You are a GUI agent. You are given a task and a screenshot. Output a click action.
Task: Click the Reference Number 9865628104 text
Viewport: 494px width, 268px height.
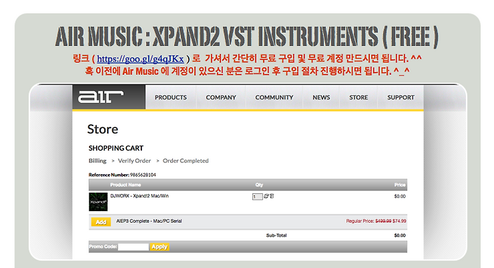coord(122,175)
